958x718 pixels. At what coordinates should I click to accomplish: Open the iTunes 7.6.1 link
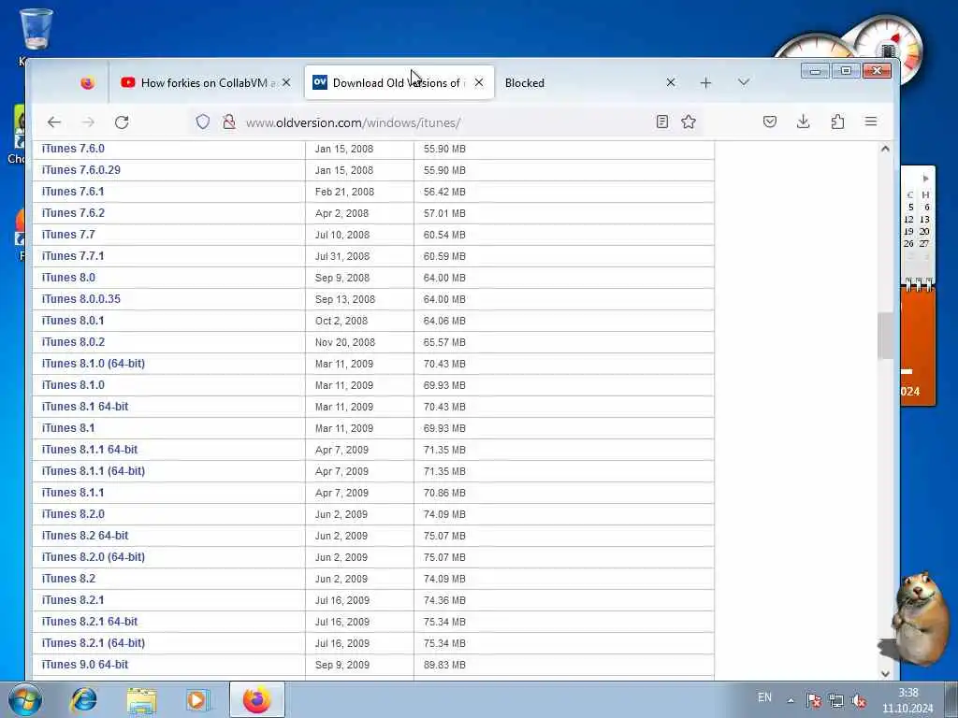point(73,191)
